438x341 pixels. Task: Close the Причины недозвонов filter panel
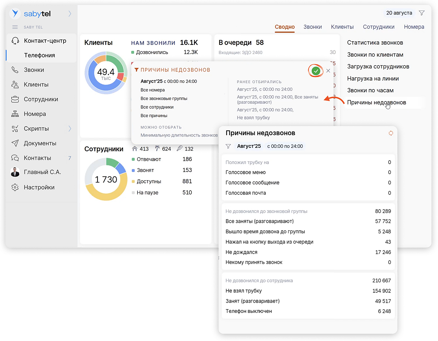[x=328, y=71]
